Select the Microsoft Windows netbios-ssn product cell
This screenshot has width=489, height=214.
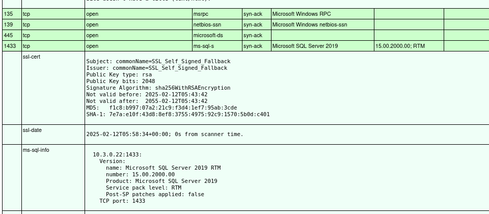(x=310, y=24)
